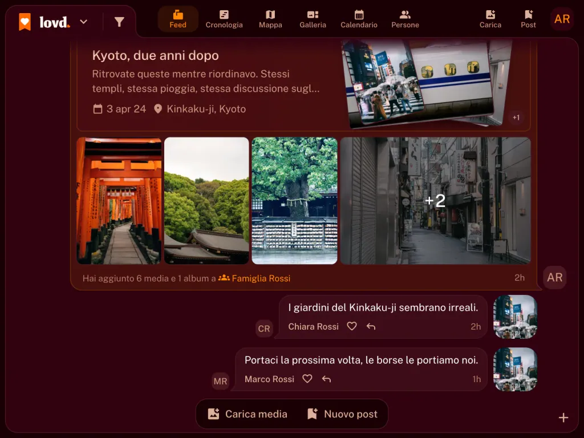Click the comment text about giardini del Kinkaku-ji
This screenshot has width=584, height=438.
point(383,307)
